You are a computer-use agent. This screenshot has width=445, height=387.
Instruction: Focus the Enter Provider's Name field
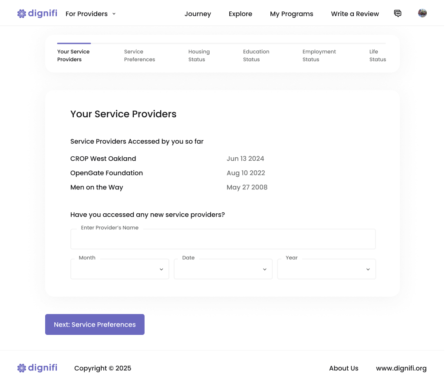[223, 239]
